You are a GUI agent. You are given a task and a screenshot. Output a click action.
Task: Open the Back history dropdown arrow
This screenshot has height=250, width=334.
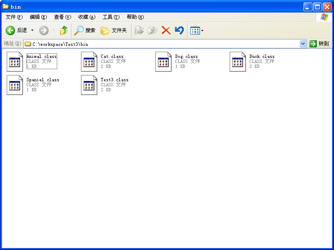33,30
